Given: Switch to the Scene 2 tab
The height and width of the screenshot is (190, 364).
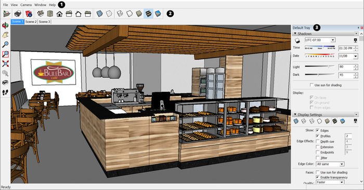Looking at the screenshot, I should click(x=31, y=22).
